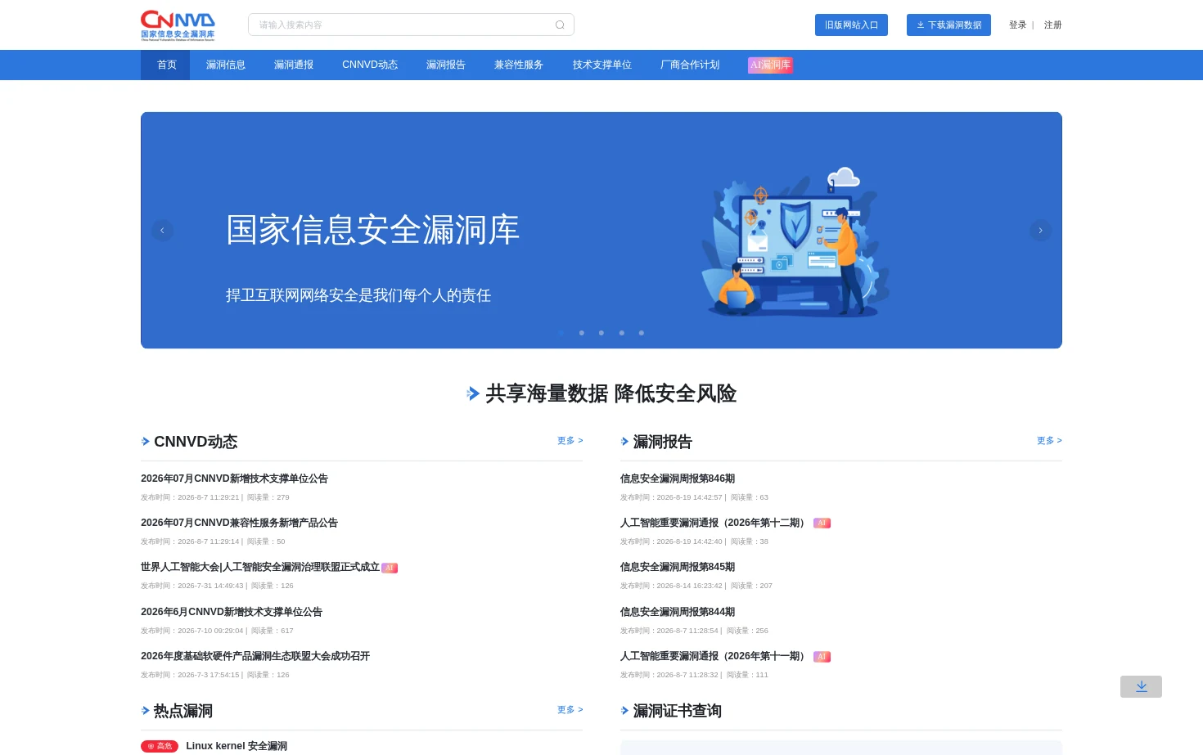Click arrow icon beside 共享海量数据 headline
Screen dimensions: 1203x755
(x=473, y=393)
